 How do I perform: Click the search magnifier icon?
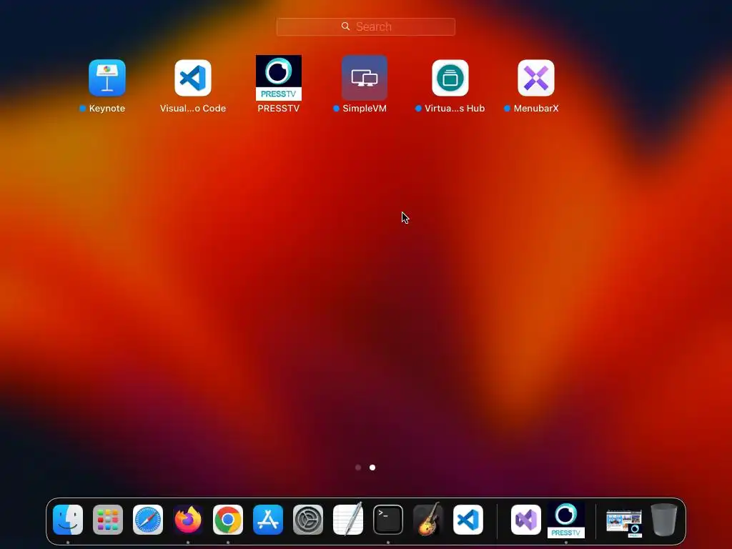[345, 26]
